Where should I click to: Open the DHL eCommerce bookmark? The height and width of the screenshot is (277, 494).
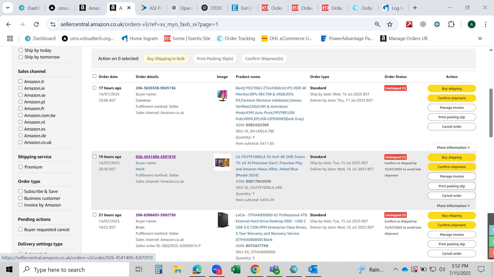287,38
